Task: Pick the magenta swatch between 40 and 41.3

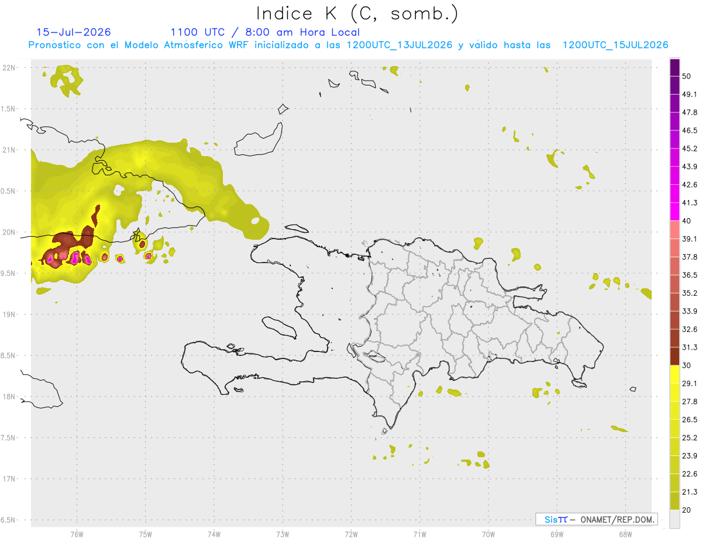Action: point(675,212)
